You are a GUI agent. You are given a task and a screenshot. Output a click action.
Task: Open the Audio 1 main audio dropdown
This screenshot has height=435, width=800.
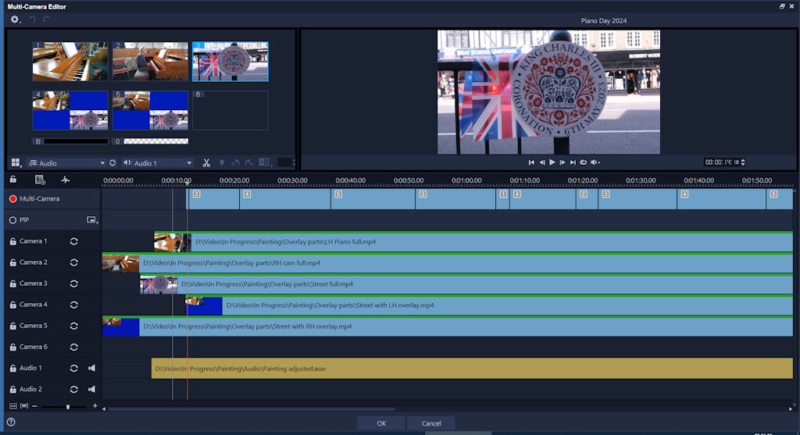[158, 163]
